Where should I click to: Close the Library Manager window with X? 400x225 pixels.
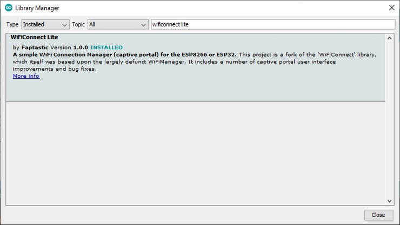click(391, 8)
